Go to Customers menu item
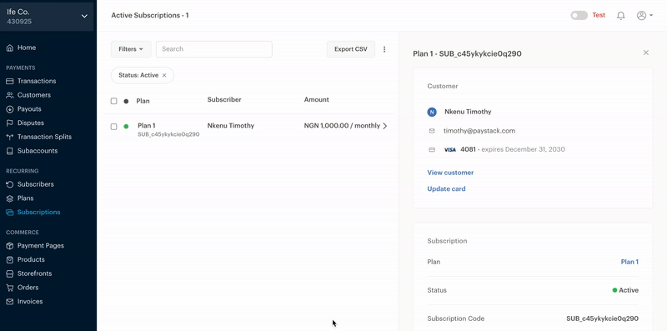This screenshot has height=331, width=667. pyautogui.click(x=34, y=95)
